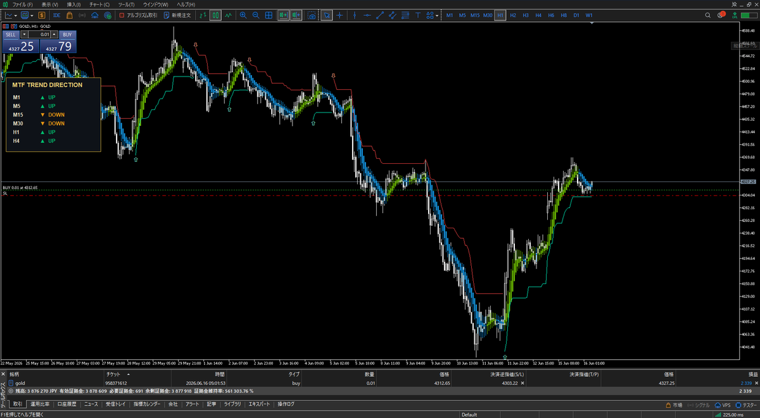Select the Fibonacci retracement tool
The height and width of the screenshot is (418, 760).
405,15
